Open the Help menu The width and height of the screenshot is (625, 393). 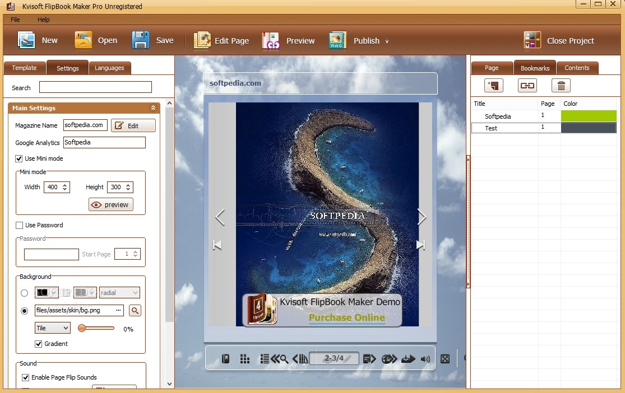tap(44, 20)
